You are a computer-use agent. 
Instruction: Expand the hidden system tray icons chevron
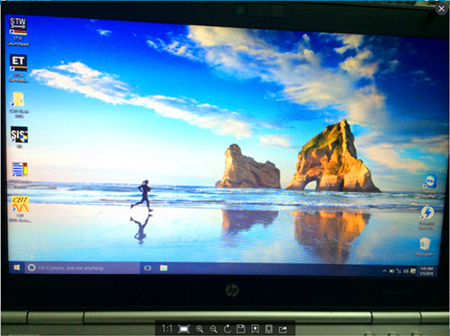(384, 270)
